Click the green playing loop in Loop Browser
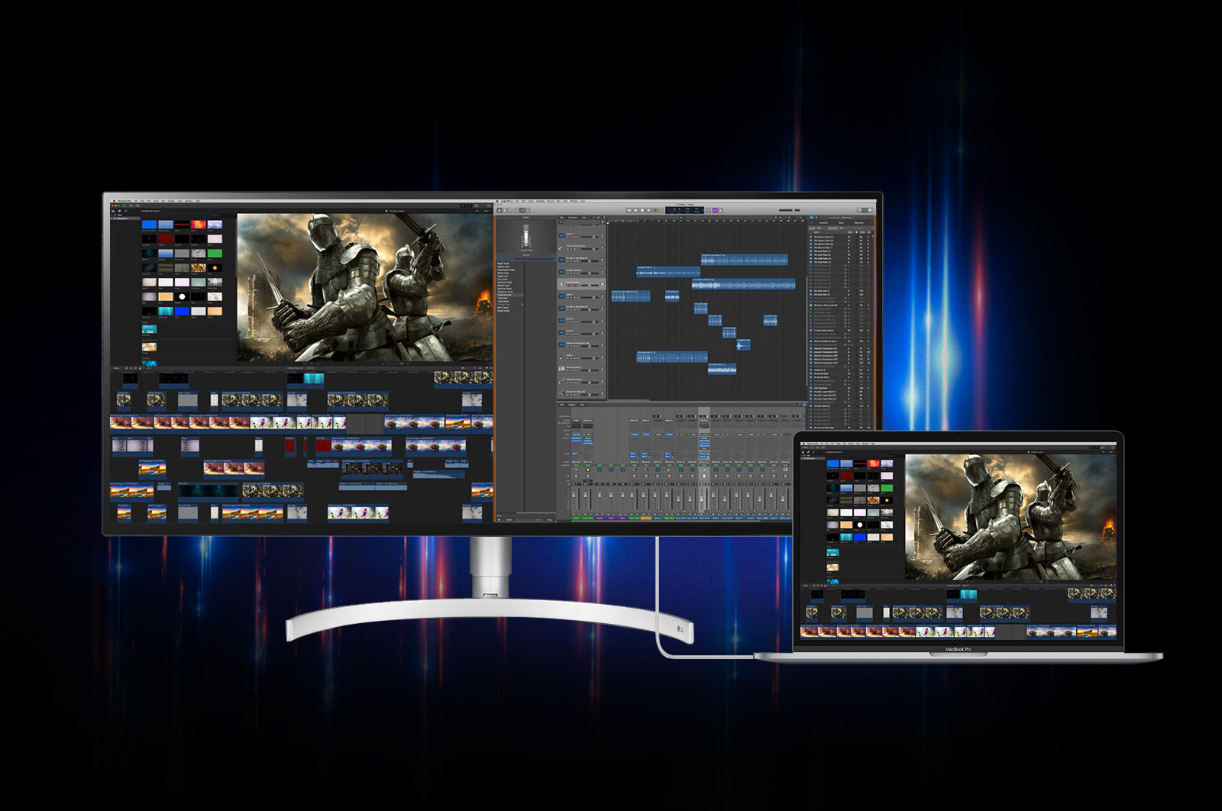The image size is (1222, 811). coord(811,305)
